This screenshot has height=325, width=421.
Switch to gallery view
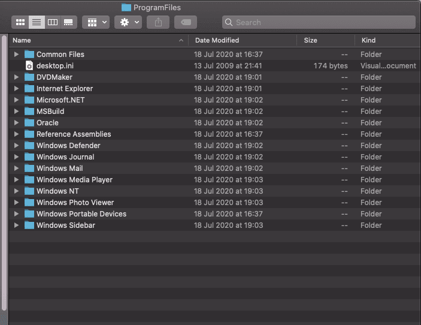click(x=68, y=22)
